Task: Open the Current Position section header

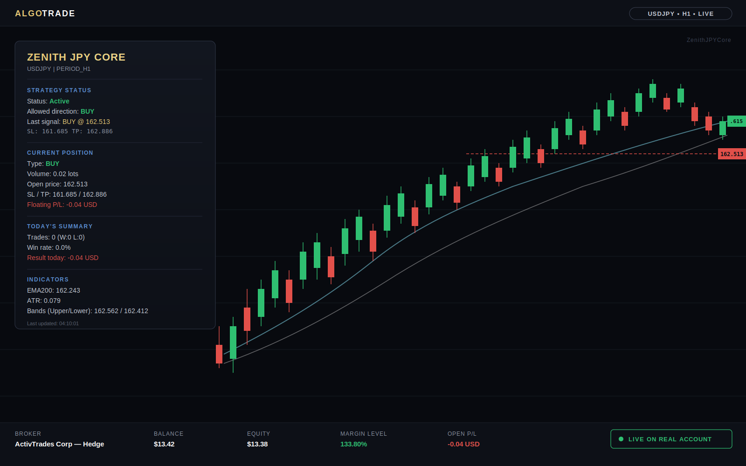Action: pyautogui.click(x=60, y=153)
